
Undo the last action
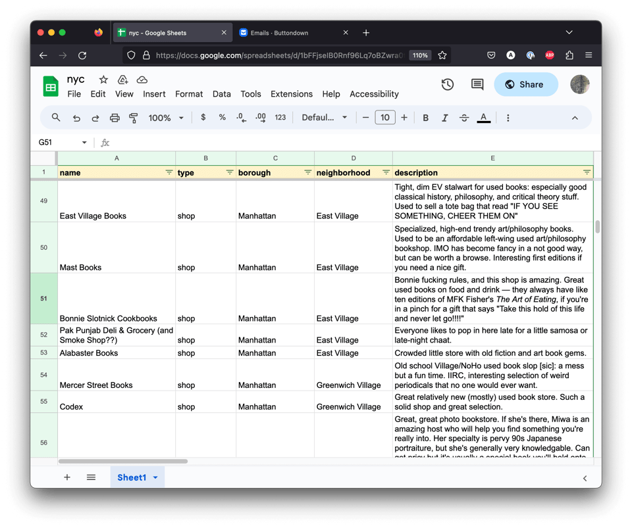[78, 117]
